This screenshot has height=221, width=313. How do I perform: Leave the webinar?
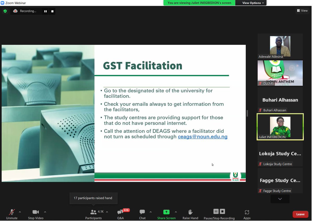(x=300, y=214)
